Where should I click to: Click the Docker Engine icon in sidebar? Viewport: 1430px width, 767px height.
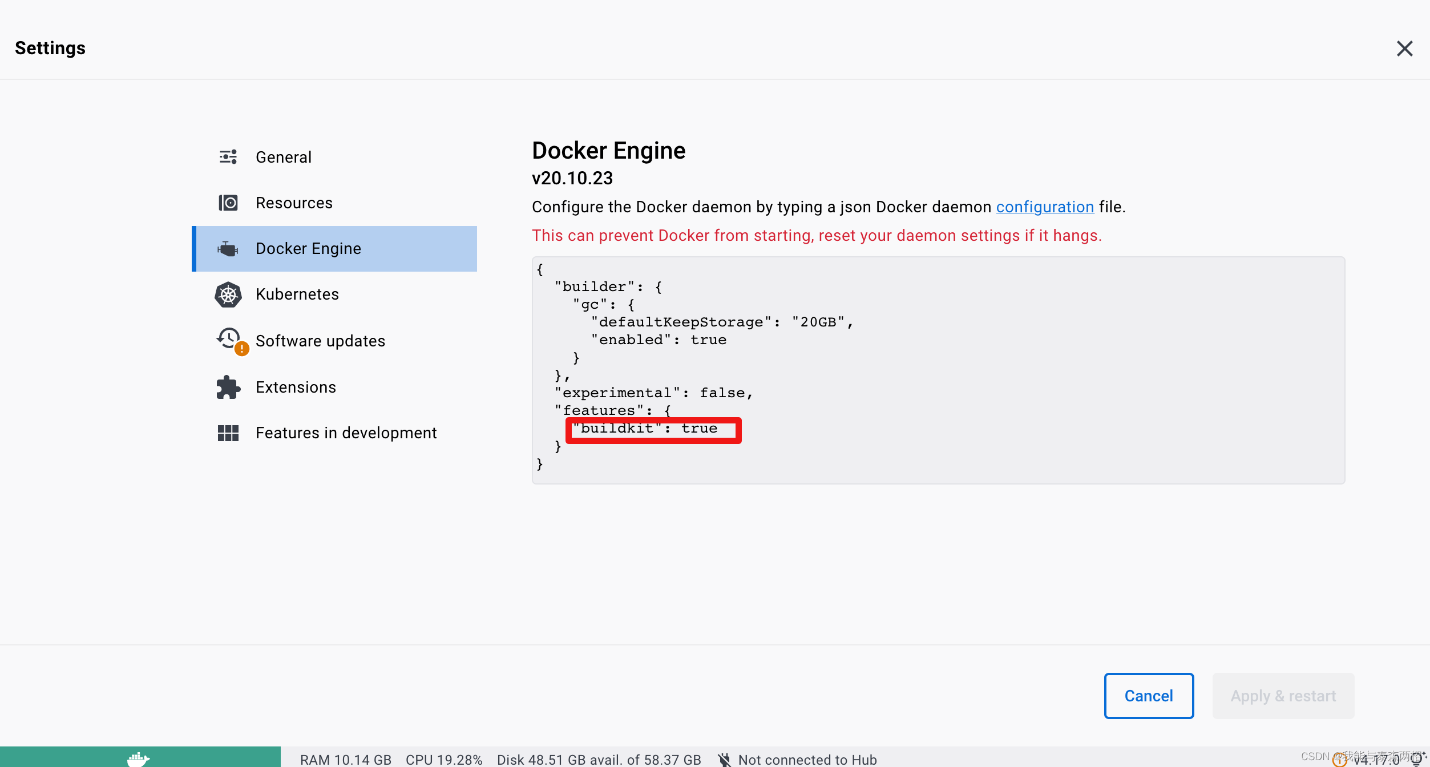(x=228, y=249)
